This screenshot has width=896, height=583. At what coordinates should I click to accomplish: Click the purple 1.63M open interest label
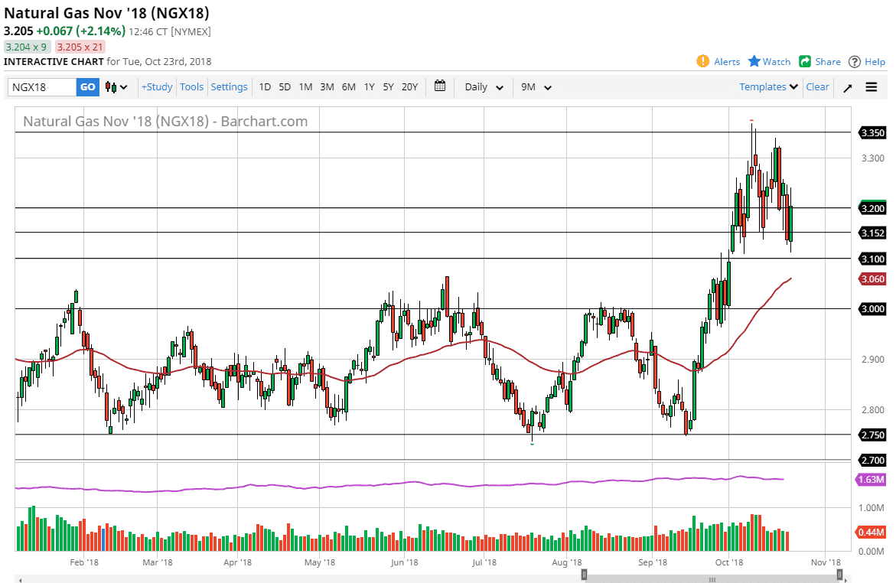(x=871, y=480)
